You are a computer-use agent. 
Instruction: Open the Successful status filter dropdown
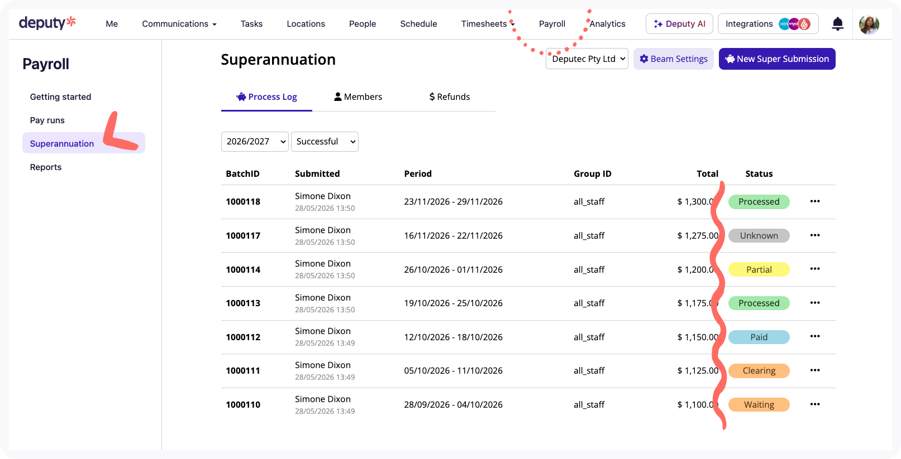(325, 142)
